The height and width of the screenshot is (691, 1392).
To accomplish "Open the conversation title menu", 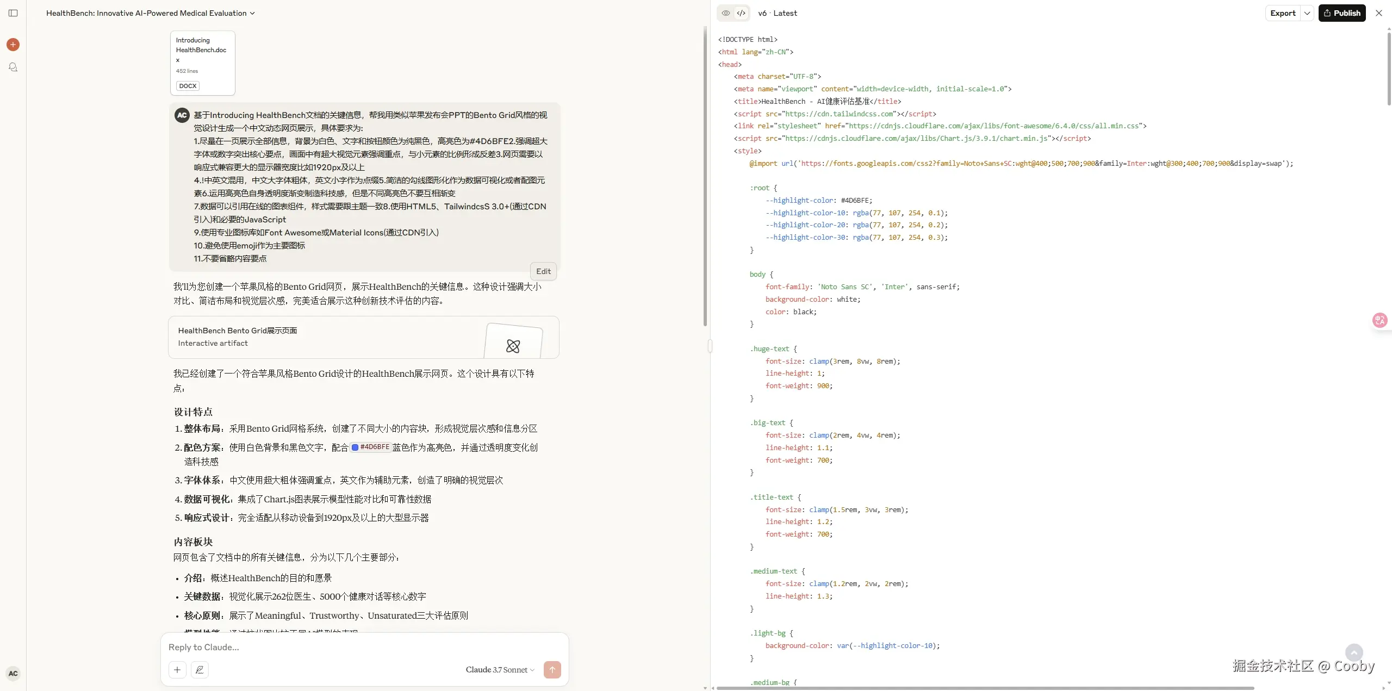I will click(x=251, y=13).
